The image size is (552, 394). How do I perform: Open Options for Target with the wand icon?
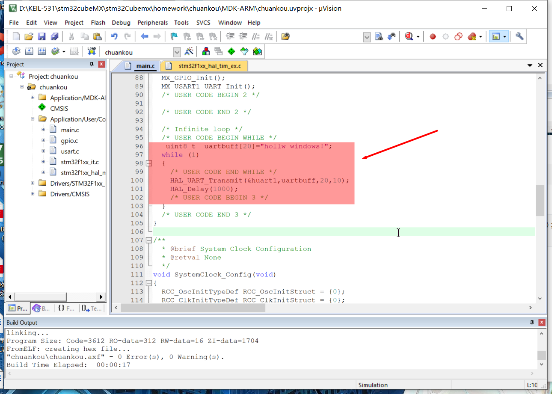tap(189, 52)
